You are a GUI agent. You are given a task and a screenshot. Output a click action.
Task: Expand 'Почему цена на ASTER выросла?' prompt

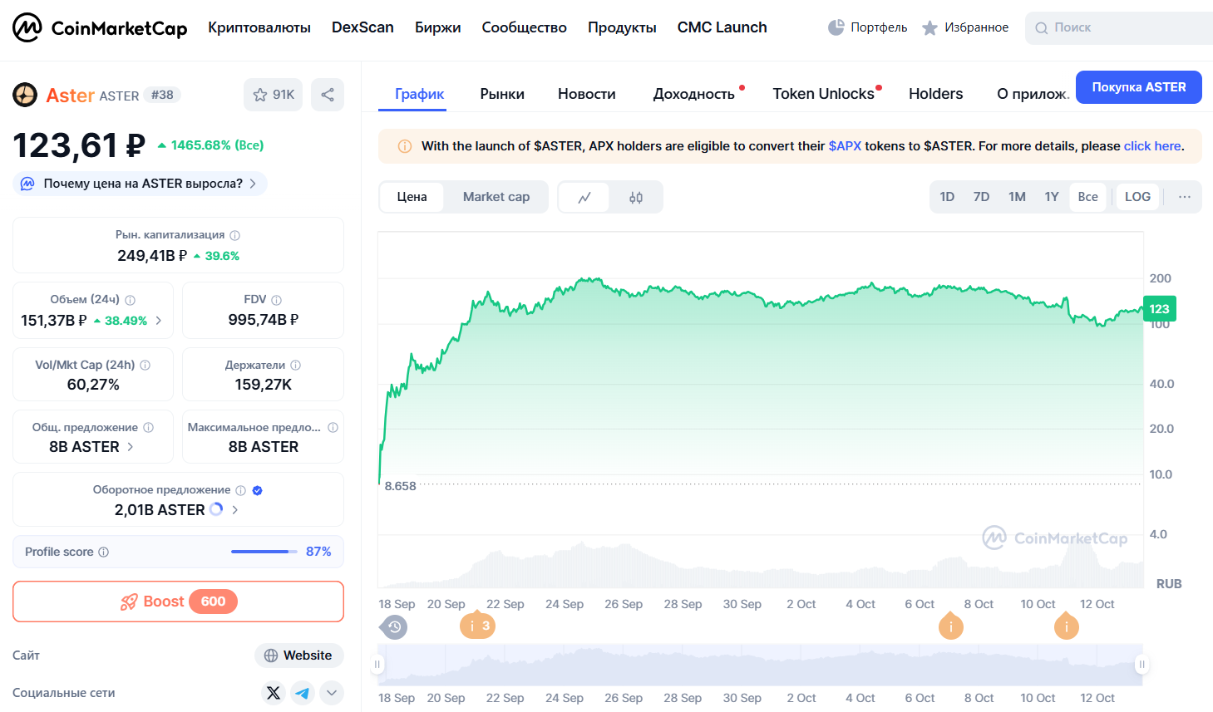(x=140, y=184)
